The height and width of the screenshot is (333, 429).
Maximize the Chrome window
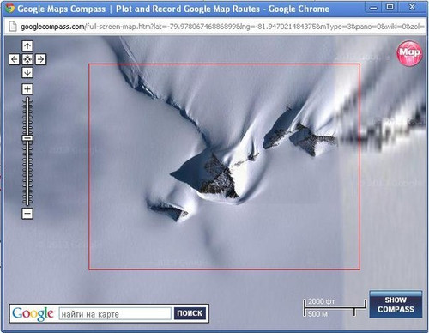point(390,7)
